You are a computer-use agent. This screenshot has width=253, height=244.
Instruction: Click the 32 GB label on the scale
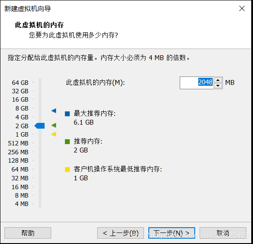(20, 91)
